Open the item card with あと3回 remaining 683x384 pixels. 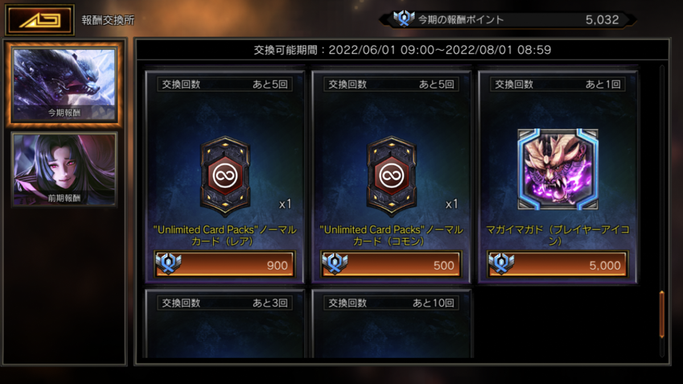pos(225,324)
